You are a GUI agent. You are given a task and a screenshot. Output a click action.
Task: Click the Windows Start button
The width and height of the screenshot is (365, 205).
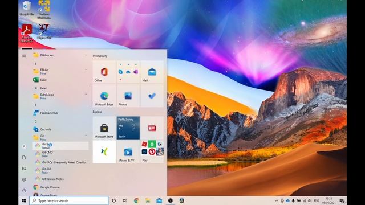point(24,200)
